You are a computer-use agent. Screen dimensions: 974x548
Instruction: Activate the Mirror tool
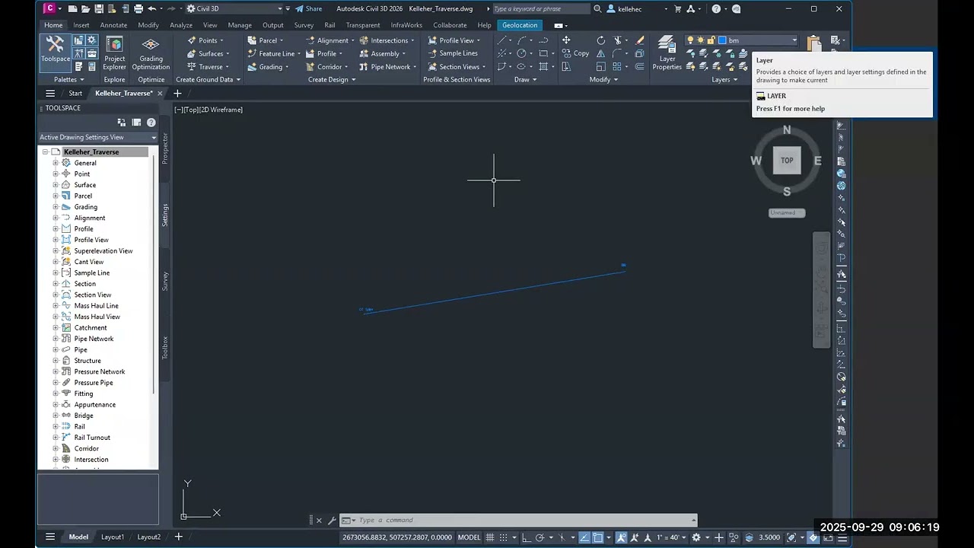[x=601, y=53]
